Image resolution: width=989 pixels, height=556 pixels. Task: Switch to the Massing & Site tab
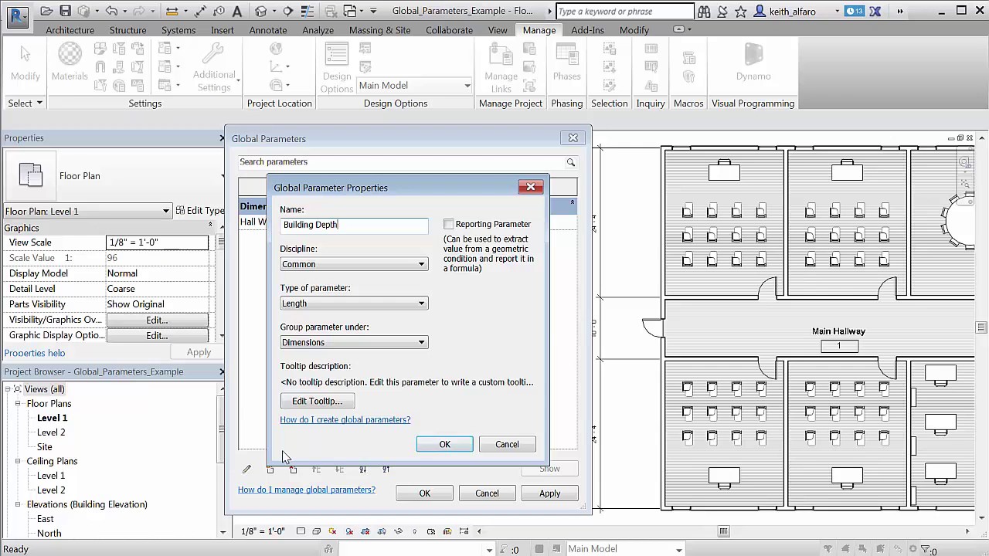[380, 30]
